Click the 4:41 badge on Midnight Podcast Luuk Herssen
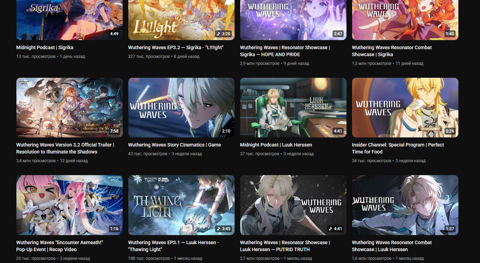 click(338, 131)
